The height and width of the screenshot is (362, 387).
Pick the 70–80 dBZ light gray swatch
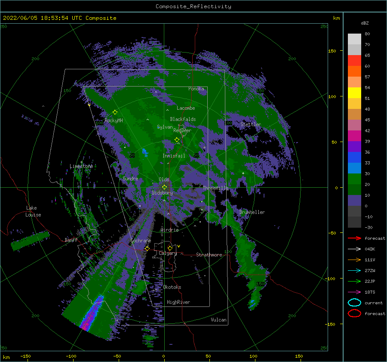pos(354,39)
